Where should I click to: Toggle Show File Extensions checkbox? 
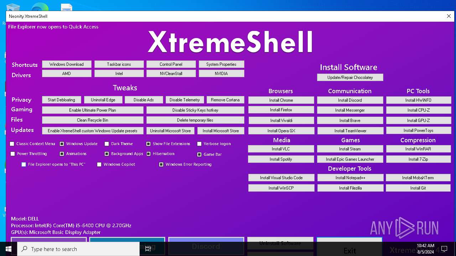[x=149, y=144]
